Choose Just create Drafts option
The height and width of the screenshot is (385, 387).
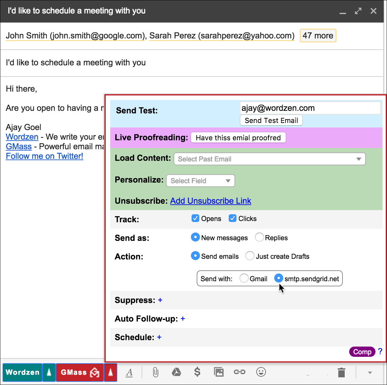[x=250, y=256]
